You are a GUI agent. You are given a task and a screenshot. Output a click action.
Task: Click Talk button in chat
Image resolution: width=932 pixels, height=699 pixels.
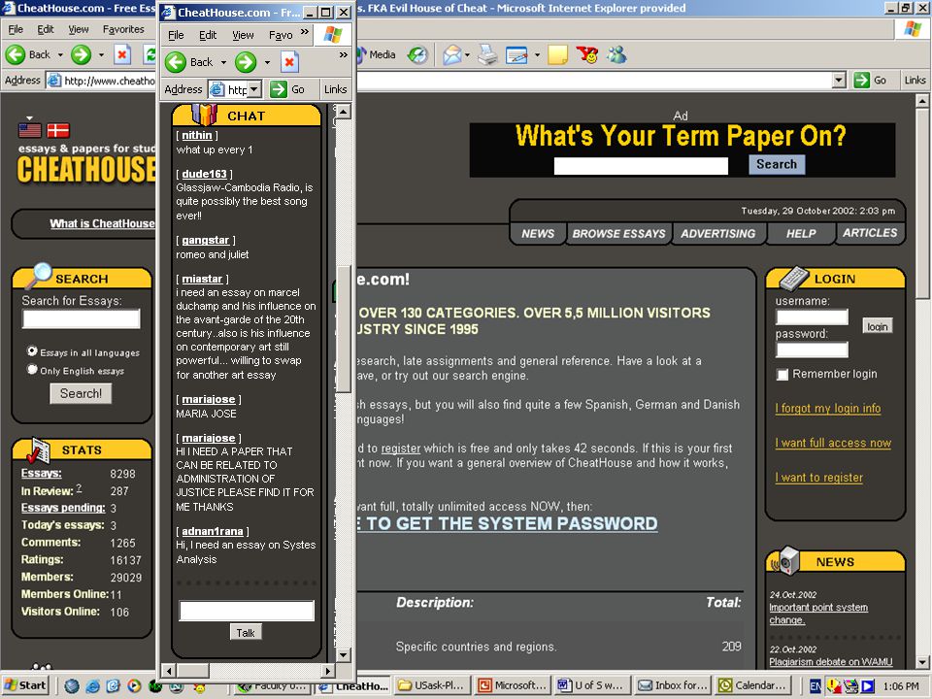pos(246,633)
